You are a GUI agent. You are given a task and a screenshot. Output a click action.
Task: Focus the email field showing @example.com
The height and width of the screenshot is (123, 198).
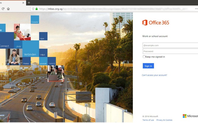point(170,45)
